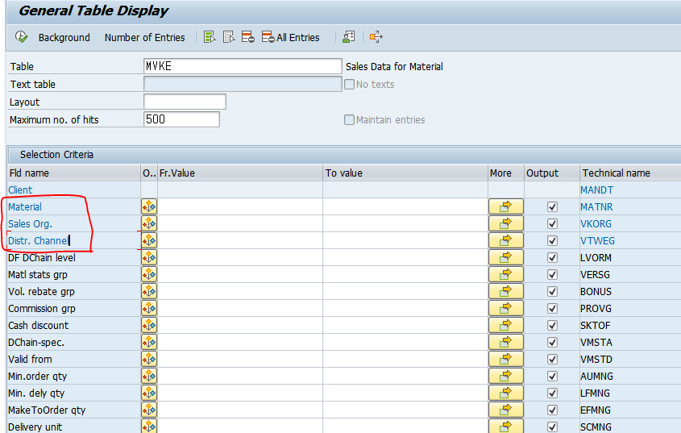Click Fr.Value field for Distr. Channel
This screenshot has width=681, height=433.
[x=239, y=240]
